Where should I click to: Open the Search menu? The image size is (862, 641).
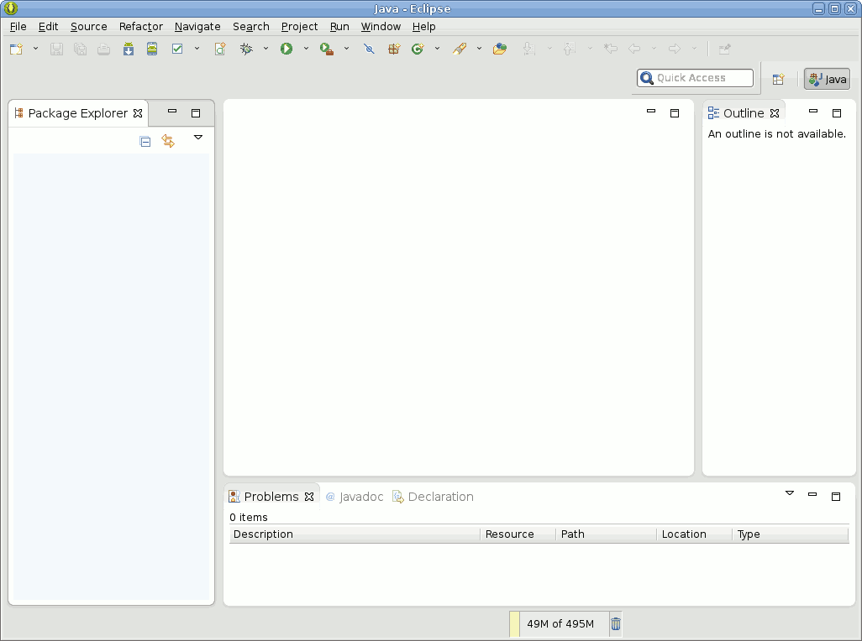click(x=250, y=26)
